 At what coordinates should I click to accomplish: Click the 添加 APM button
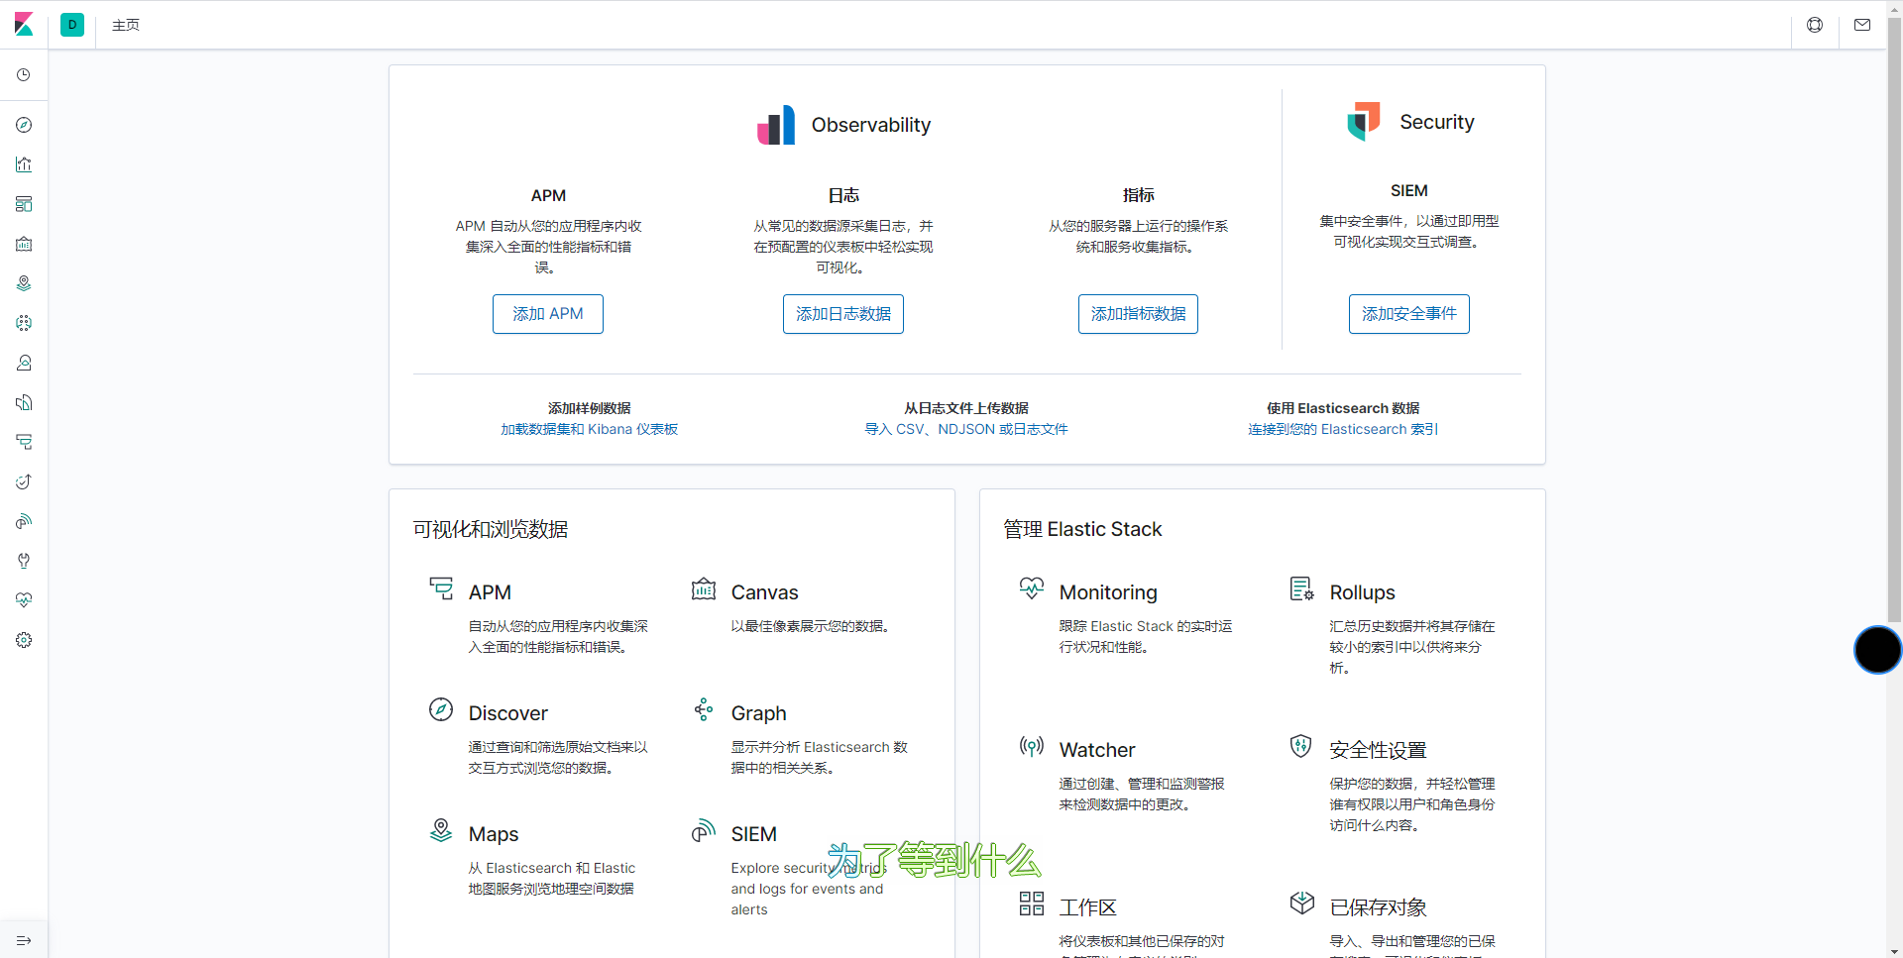coord(548,314)
